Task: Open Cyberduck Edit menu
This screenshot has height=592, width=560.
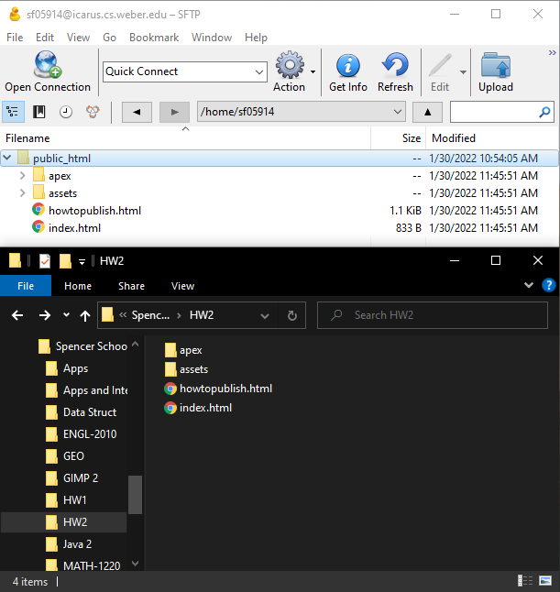Action: pos(45,38)
